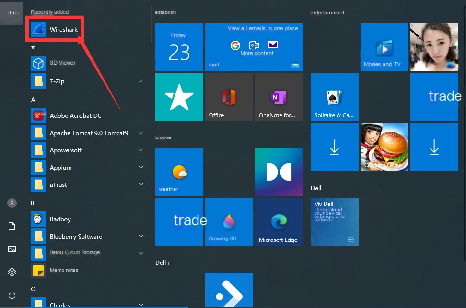Open the Documents sidebar icon
466x308 pixels.
[x=12, y=226]
